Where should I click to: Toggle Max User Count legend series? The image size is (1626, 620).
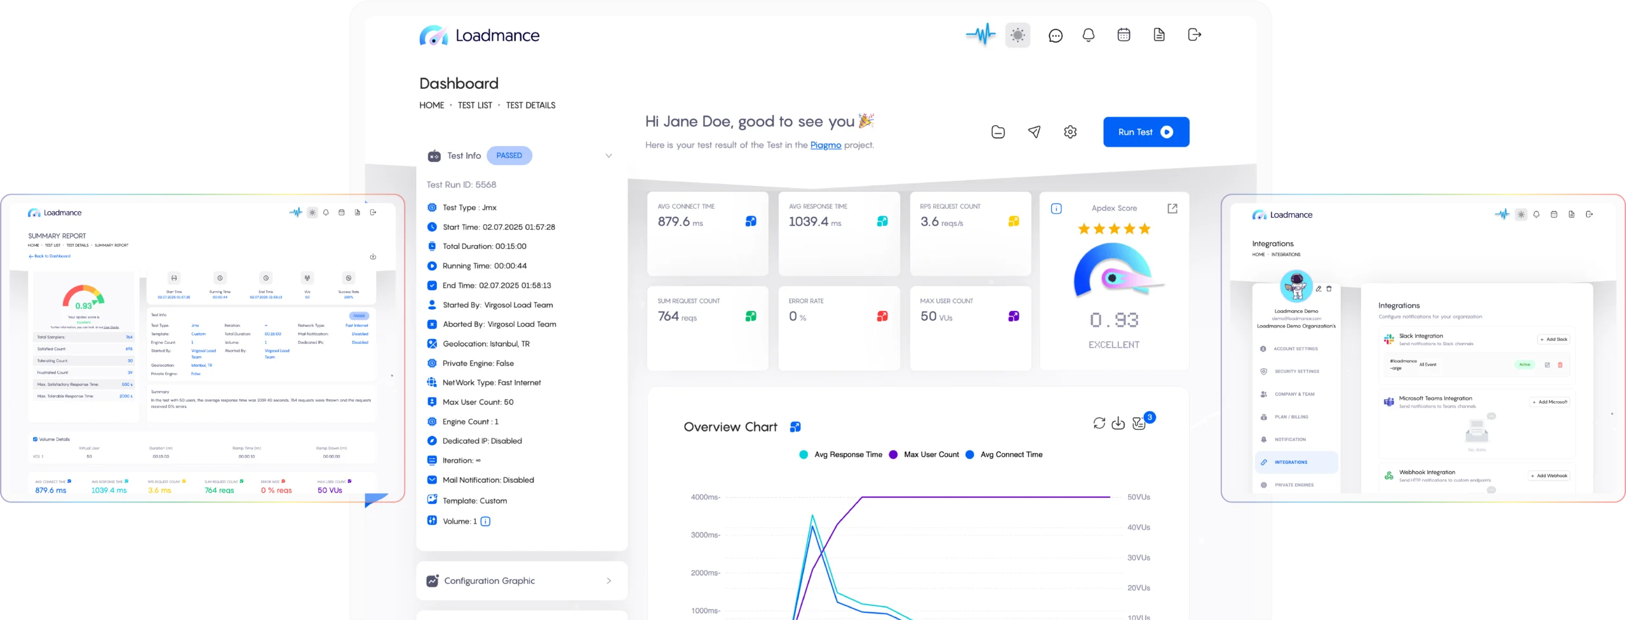[x=931, y=455]
